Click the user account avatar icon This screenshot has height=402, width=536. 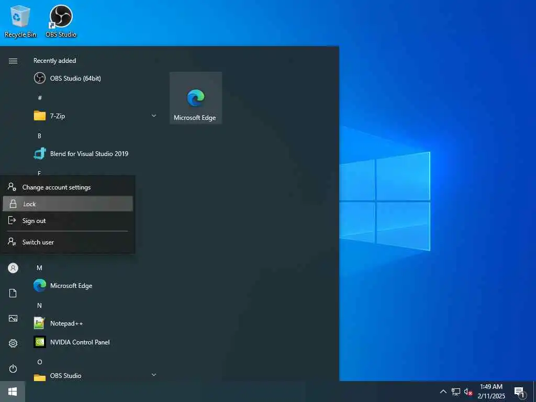[13, 268]
